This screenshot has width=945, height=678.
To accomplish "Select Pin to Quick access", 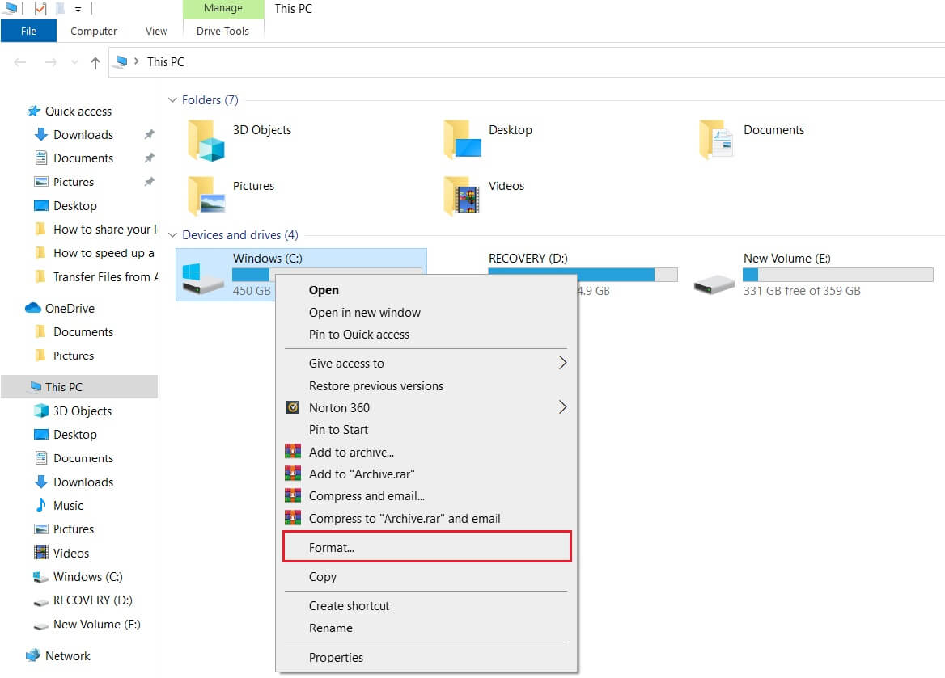I will click(426, 335).
